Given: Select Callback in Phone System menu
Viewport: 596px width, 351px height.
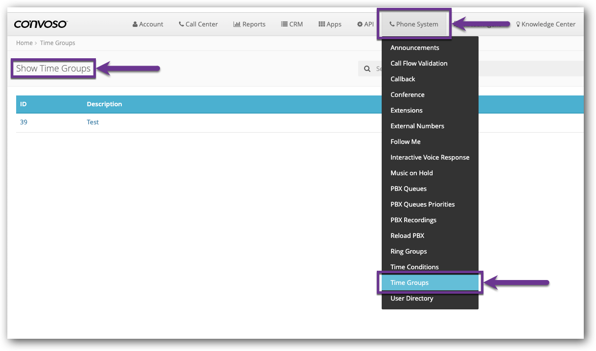Looking at the screenshot, I should [430, 79].
